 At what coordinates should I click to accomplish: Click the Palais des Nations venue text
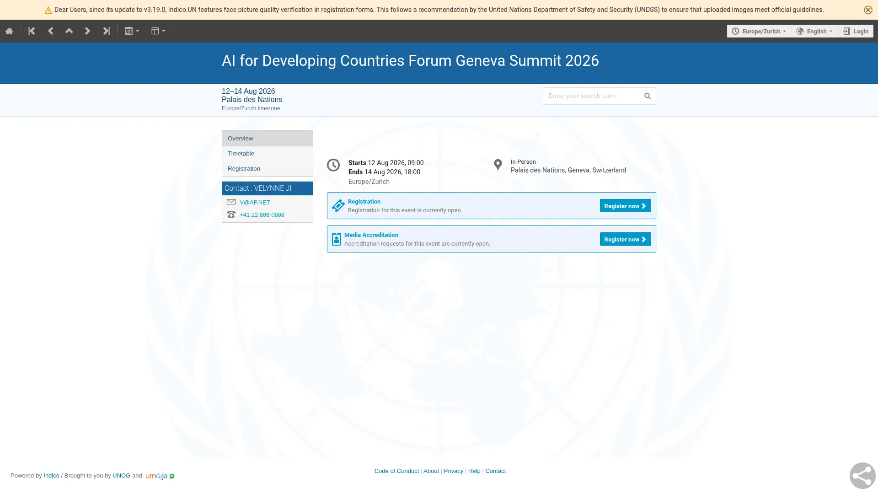252,100
